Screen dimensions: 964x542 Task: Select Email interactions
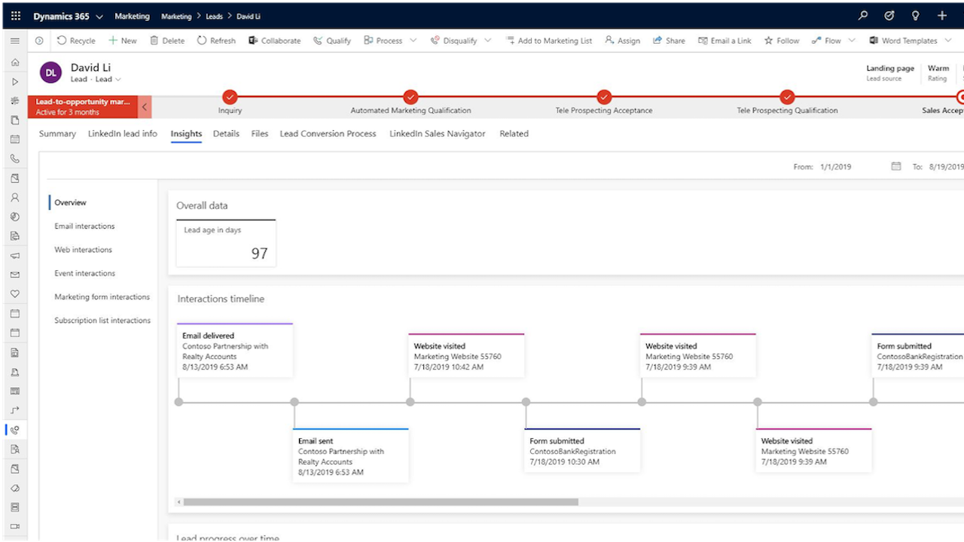click(84, 227)
